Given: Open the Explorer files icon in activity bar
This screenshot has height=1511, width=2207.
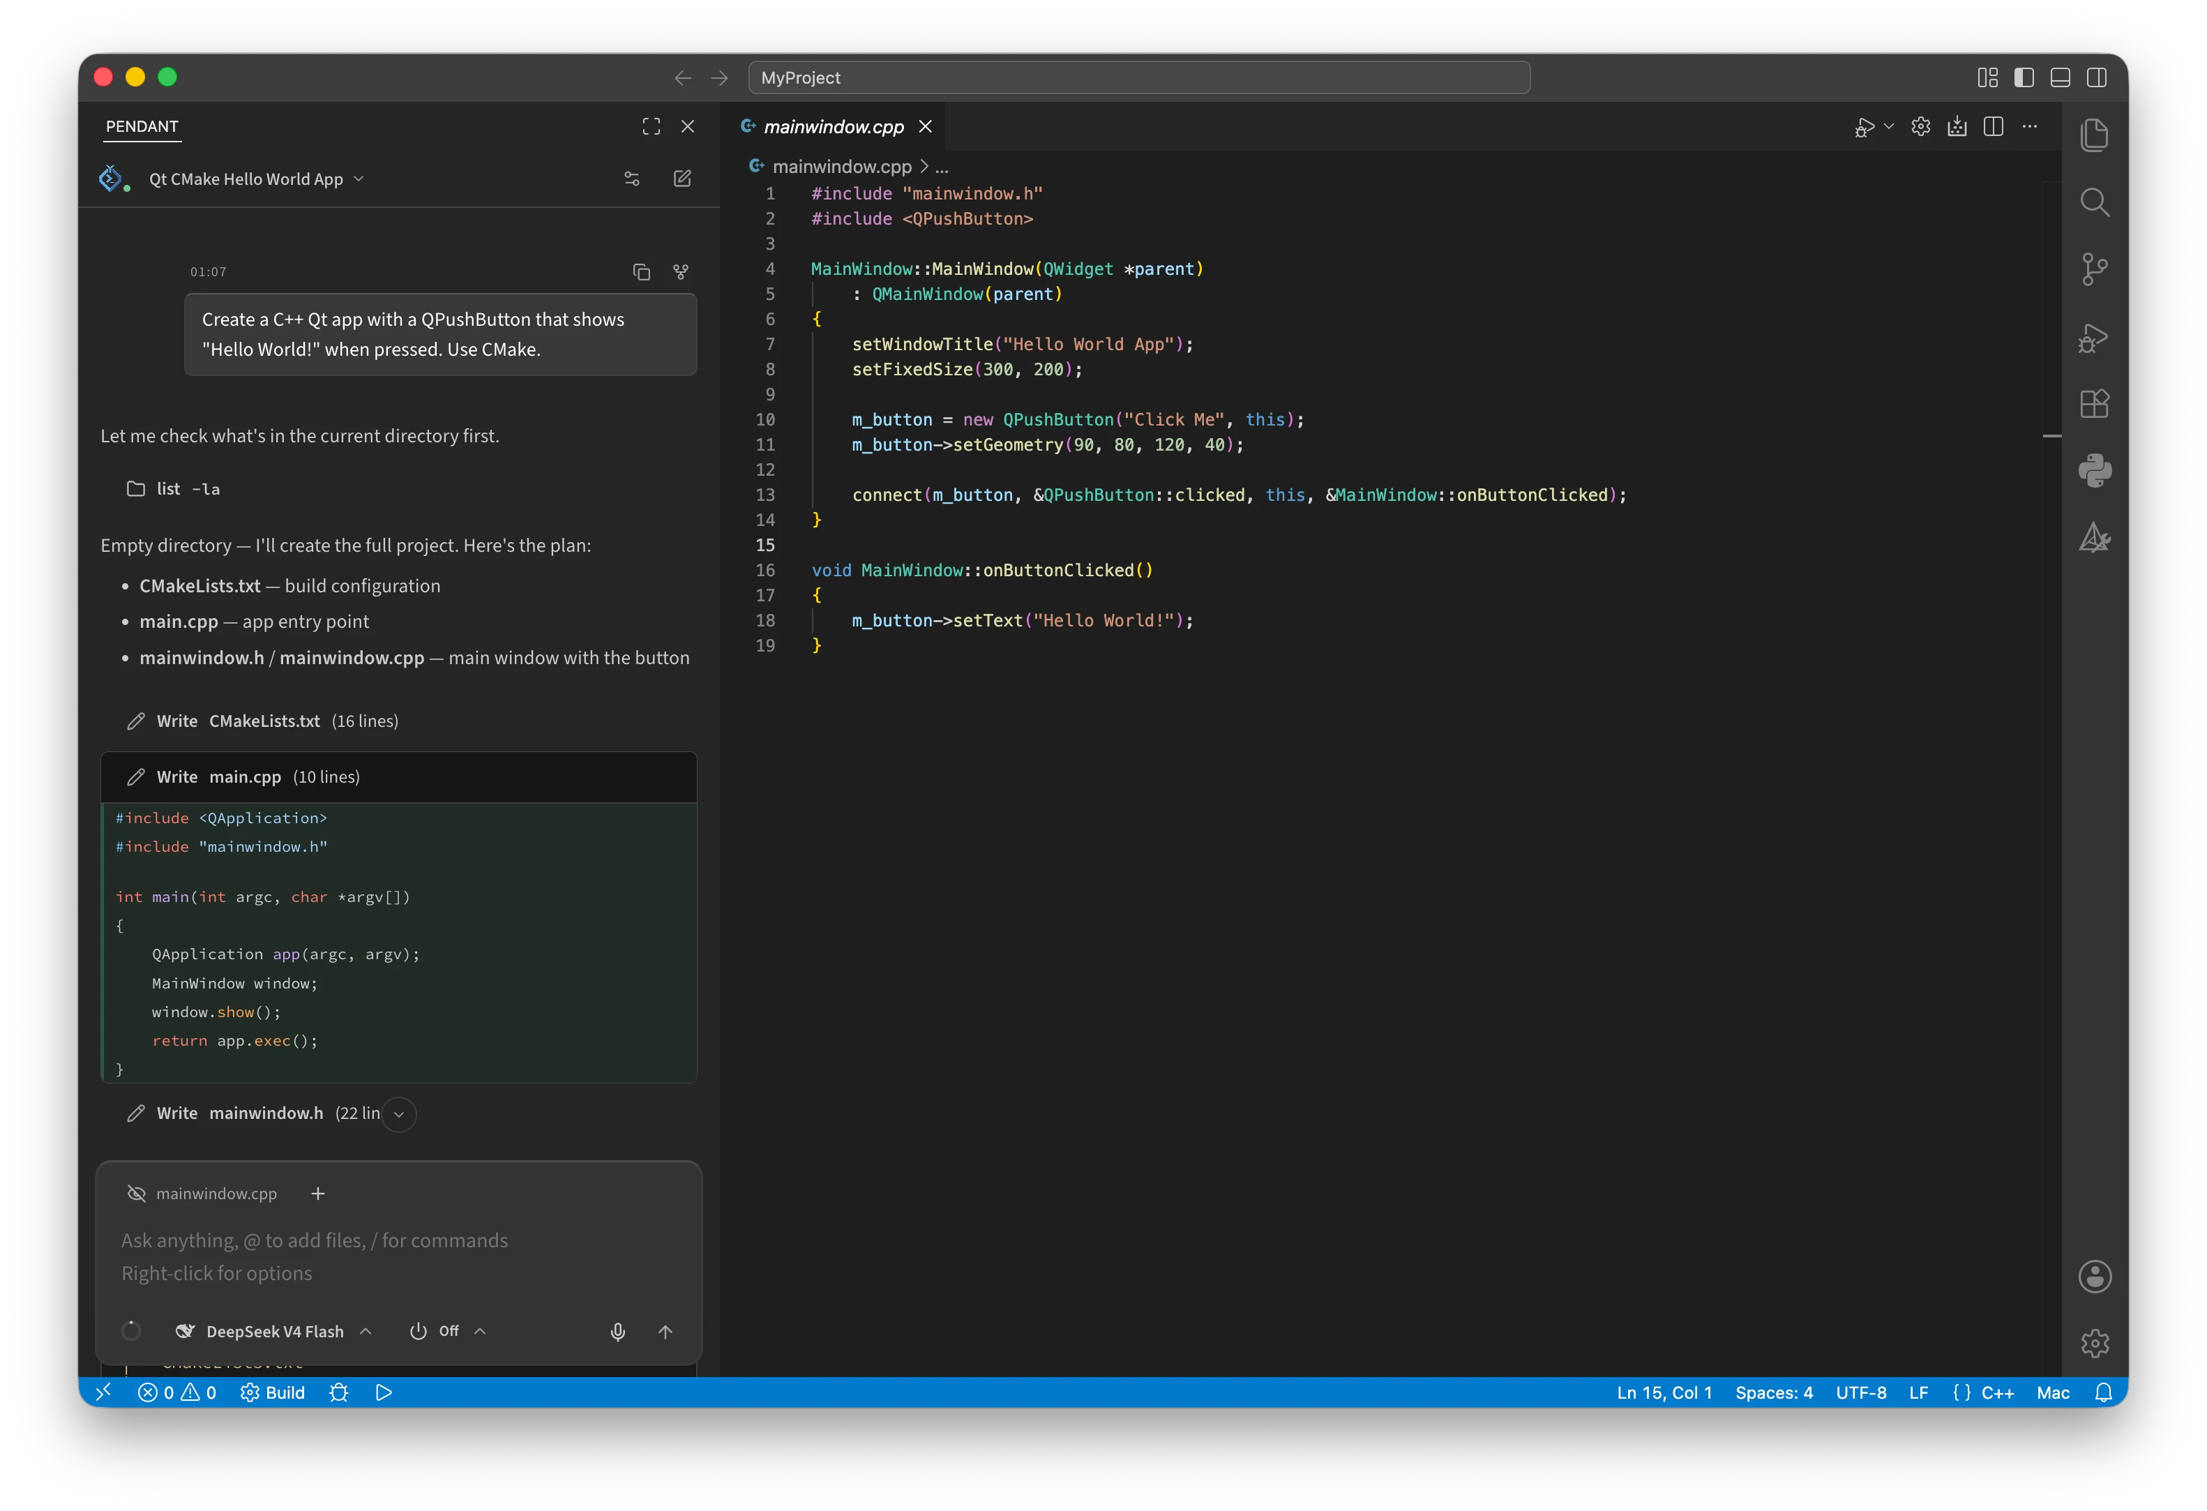Looking at the screenshot, I should coord(2094,135).
